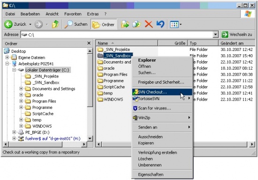Expand the fuehrer$ network drive (H:)
Image resolution: width=258 pixels, height=180 pixels.
(x=14, y=138)
